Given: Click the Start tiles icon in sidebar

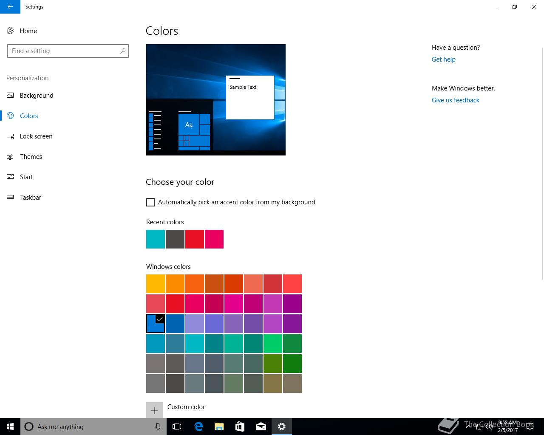Looking at the screenshot, I should click(10, 177).
